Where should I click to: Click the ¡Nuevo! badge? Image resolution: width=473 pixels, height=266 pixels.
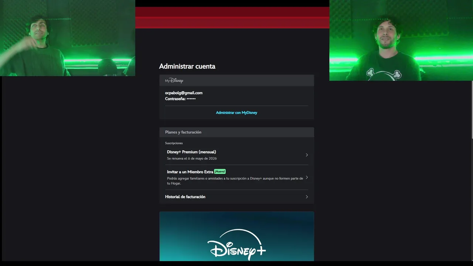[220, 171]
